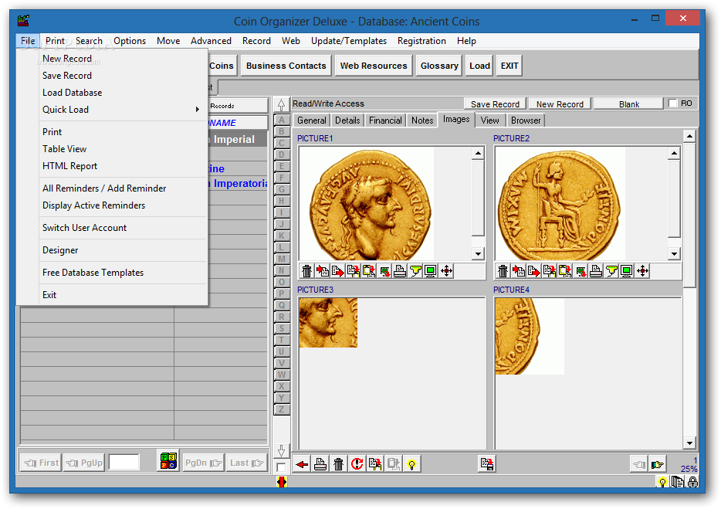
Task: Print the PICTURE2 image
Action: (x=596, y=271)
